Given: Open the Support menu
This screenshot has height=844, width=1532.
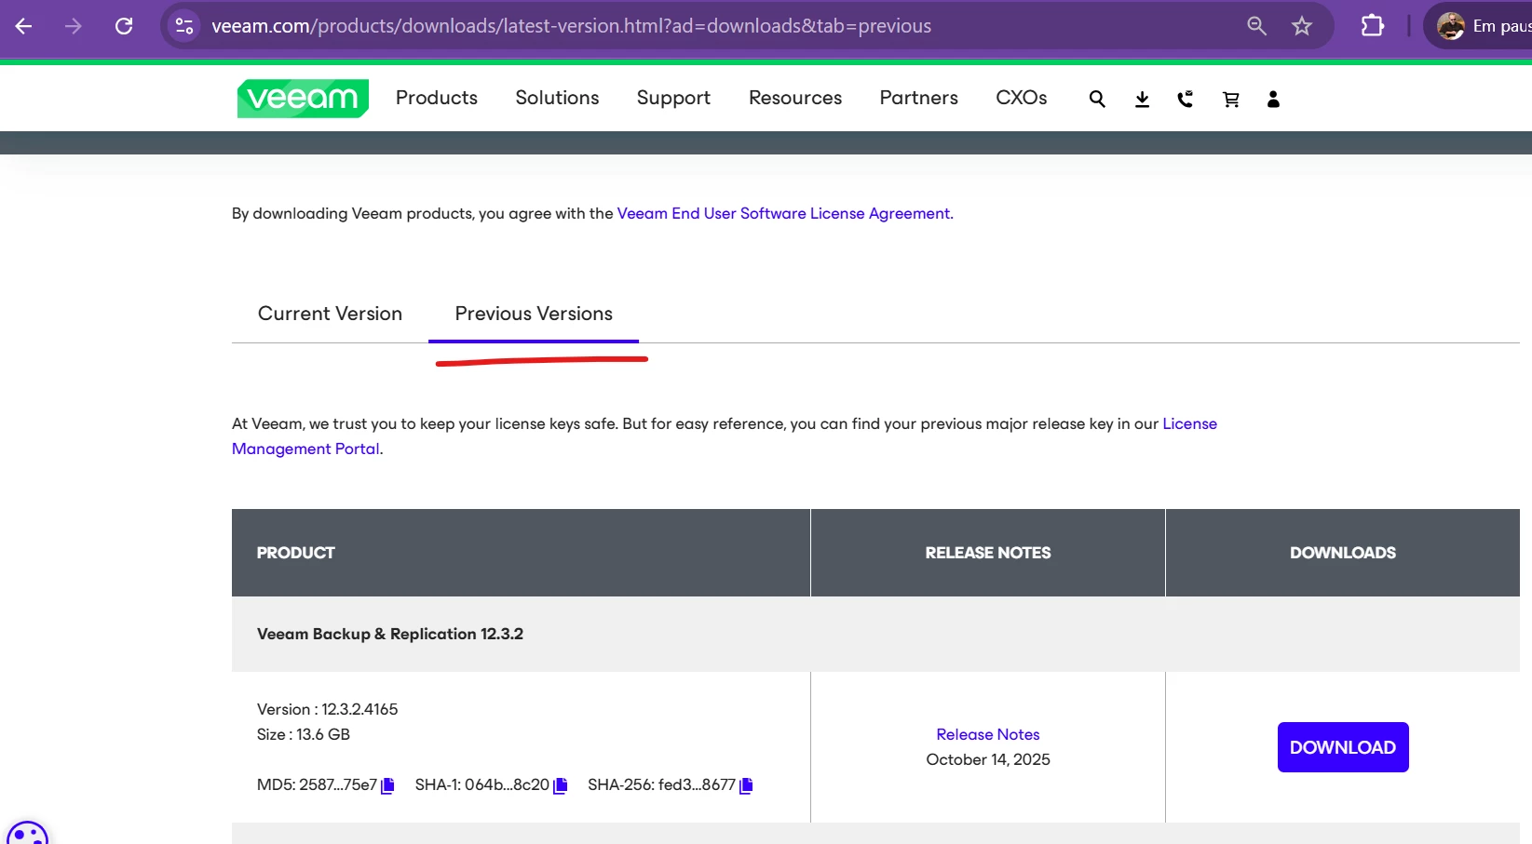Looking at the screenshot, I should point(673,98).
